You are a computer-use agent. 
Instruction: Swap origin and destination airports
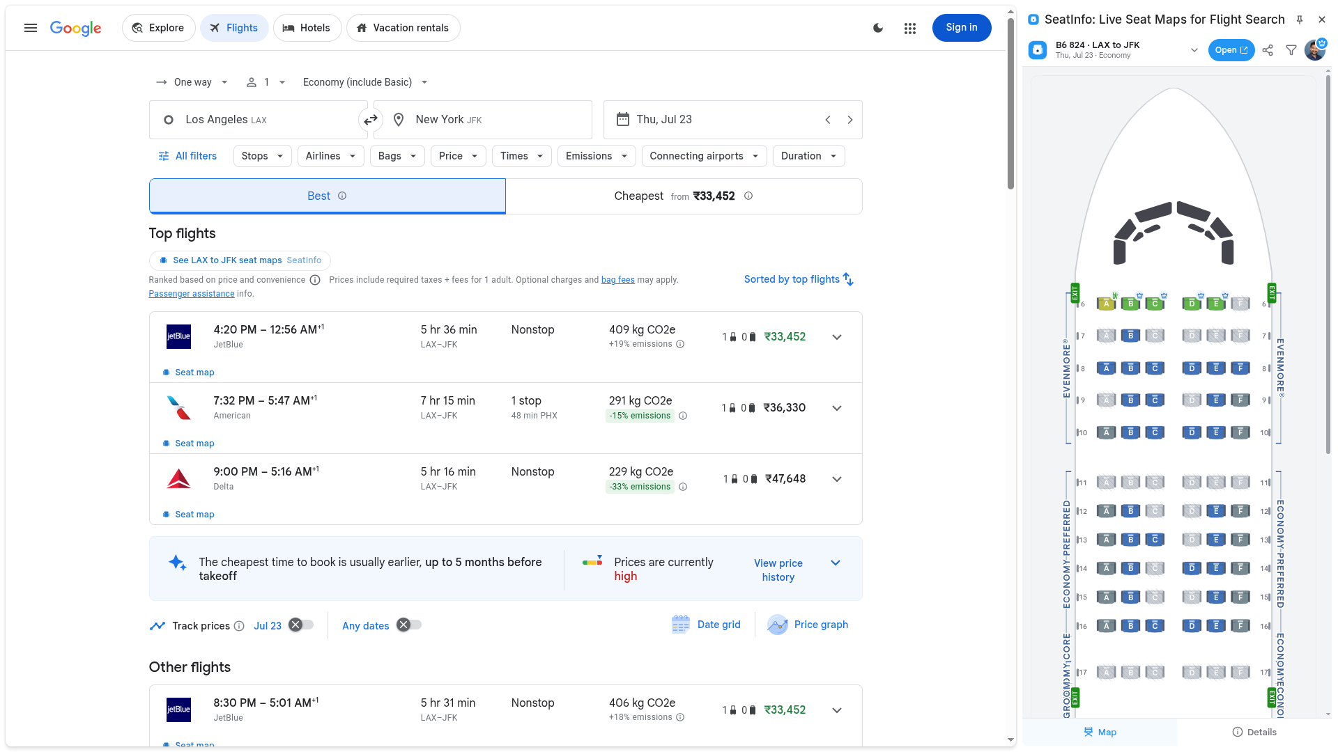tap(371, 120)
